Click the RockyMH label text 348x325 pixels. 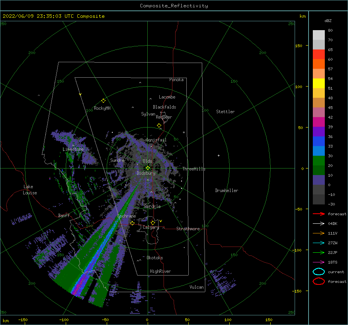point(102,108)
